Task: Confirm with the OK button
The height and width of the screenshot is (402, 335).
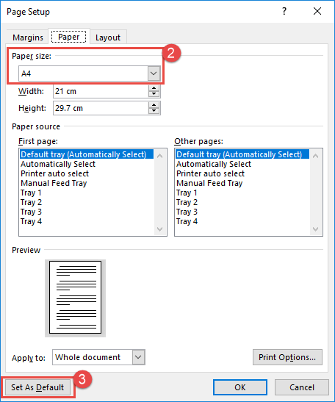Action: click(x=240, y=387)
